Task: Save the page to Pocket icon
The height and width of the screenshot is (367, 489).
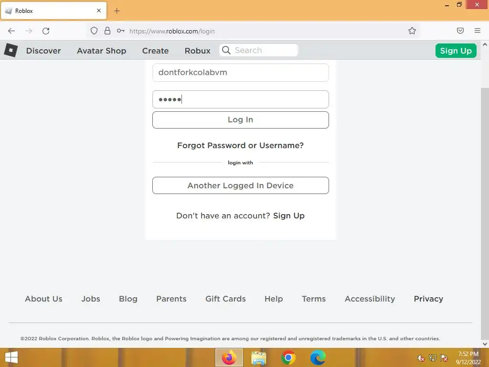Action: click(x=460, y=31)
